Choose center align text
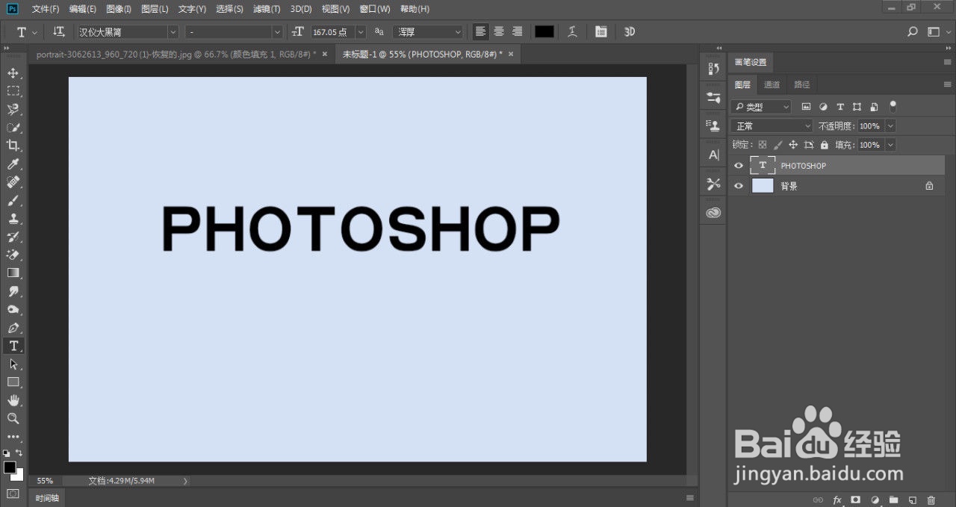Screen dimensions: 956x507 499,31
